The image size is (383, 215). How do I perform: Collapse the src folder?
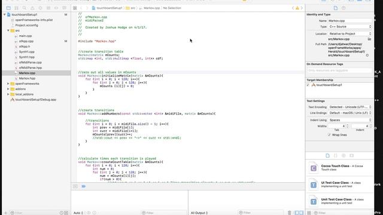(8, 30)
